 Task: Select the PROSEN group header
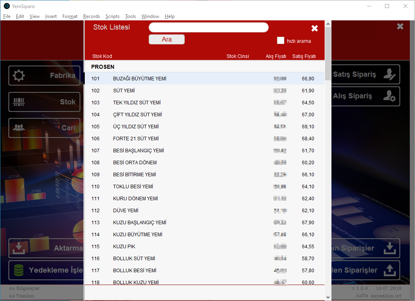(204, 67)
